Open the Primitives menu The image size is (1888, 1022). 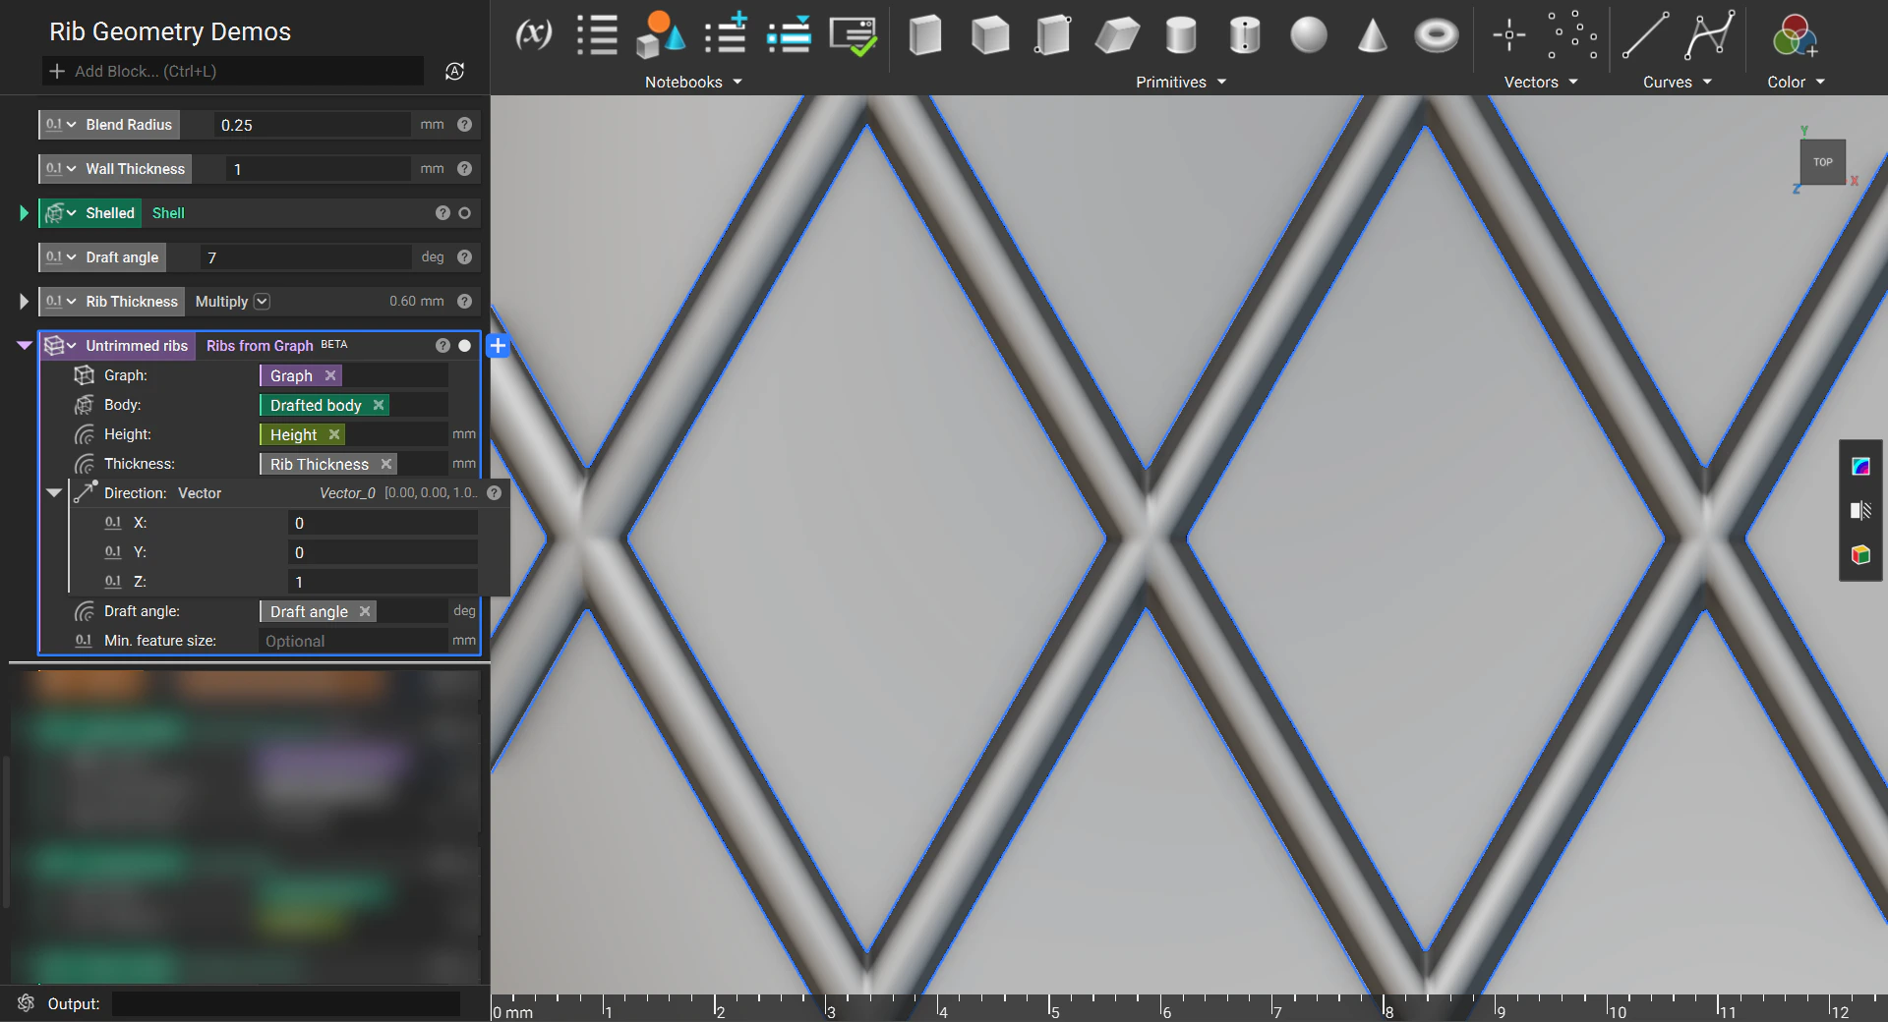(x=1180, y=83)
